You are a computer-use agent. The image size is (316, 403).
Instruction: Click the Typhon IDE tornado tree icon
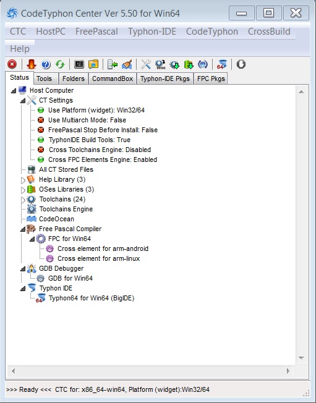click(x=32, y=288)
